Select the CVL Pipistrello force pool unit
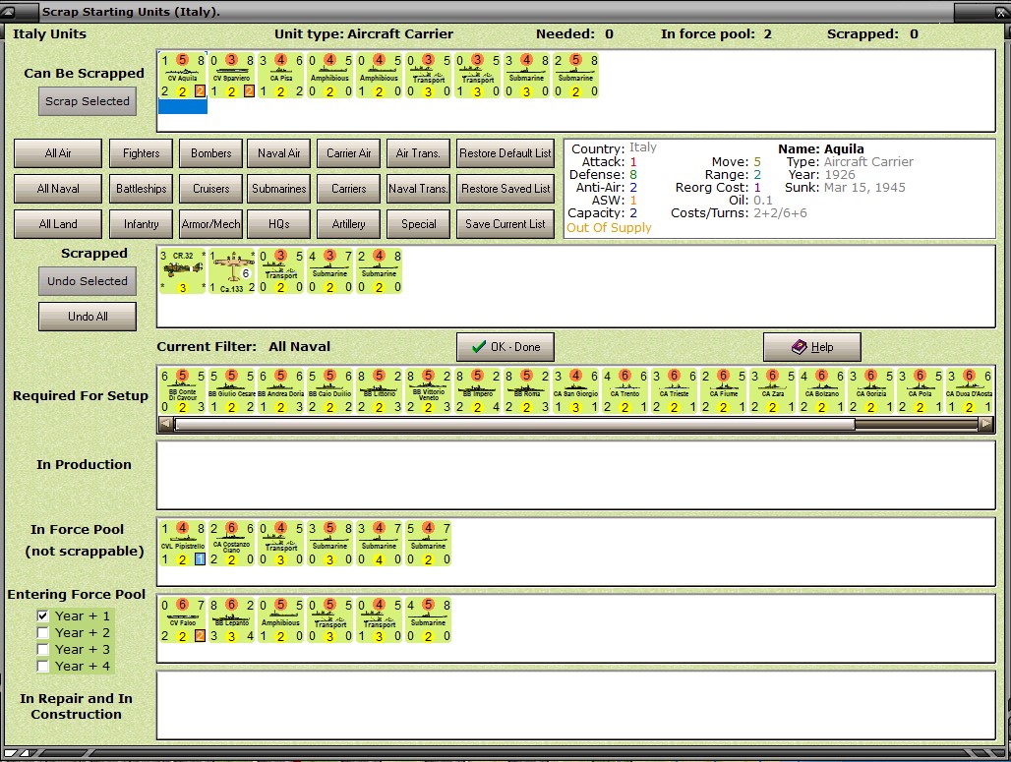Screen dimensions: 1011x762 (182, 544)
